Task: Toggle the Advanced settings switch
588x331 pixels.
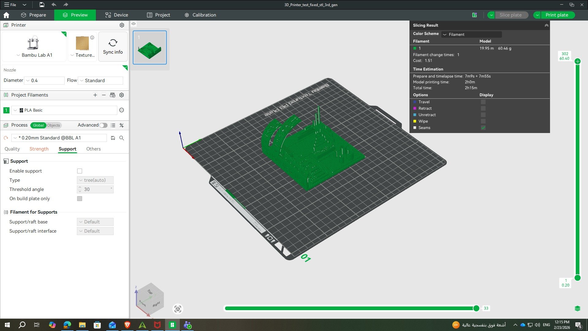Action: point(104,125)
